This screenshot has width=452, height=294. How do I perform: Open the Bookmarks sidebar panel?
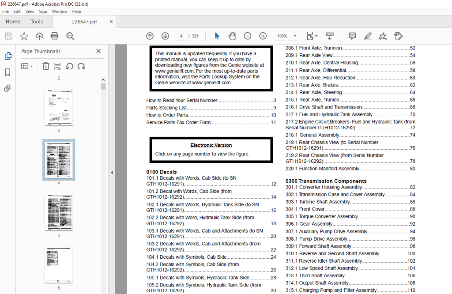tap(8, 72)
